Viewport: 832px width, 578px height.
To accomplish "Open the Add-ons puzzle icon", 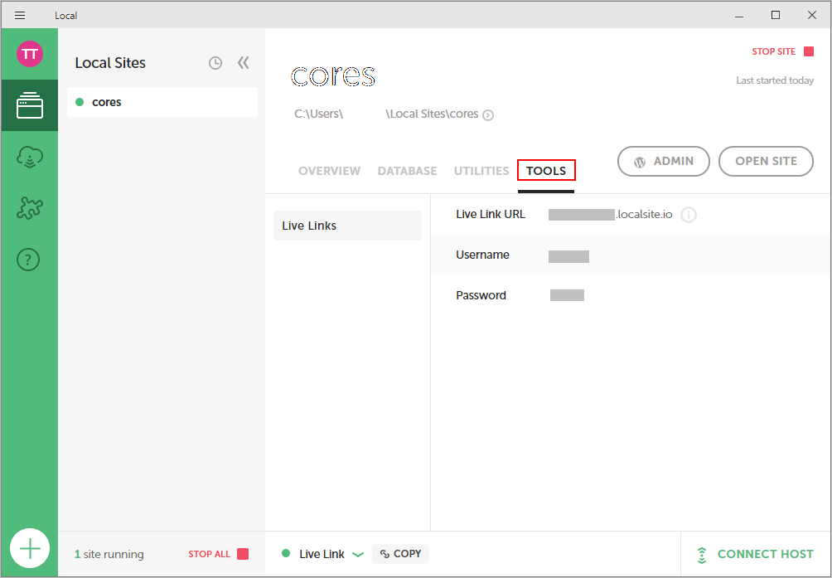I will tap(30, 208).
